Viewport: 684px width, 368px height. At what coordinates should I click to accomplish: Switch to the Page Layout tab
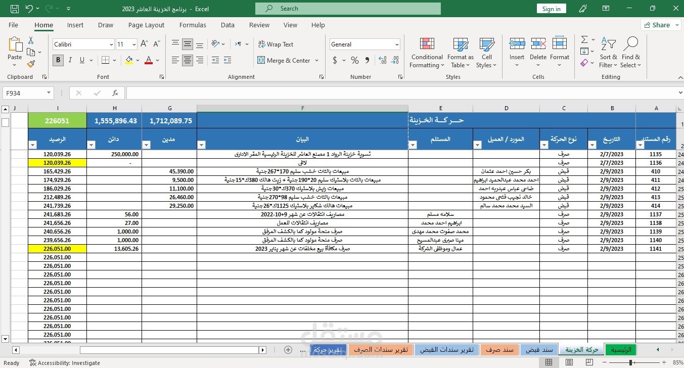click(146, 25)
